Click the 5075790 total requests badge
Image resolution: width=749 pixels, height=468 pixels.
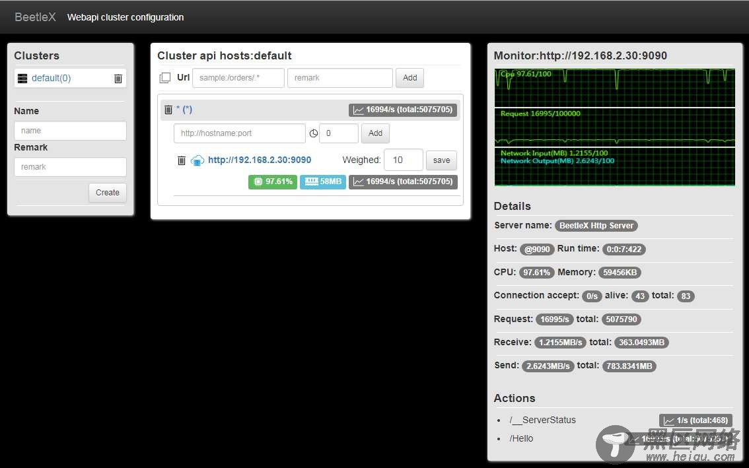pos(622,319)
